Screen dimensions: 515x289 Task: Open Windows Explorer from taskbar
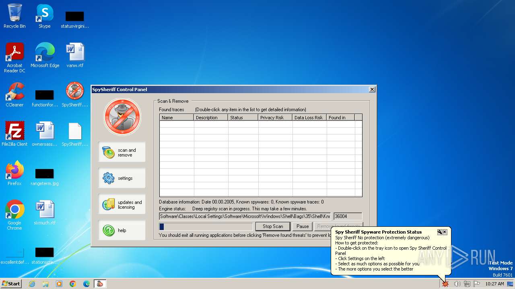(x=45, y=284)
